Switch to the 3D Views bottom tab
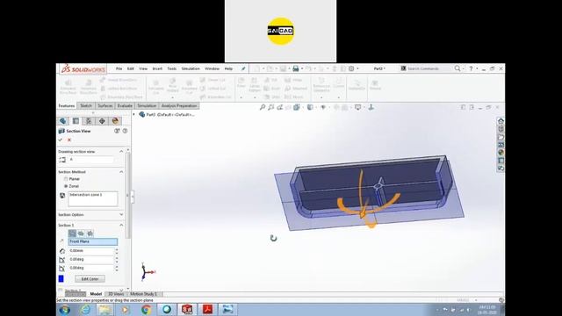Screen dimensions: 562x316 [116, 294]
